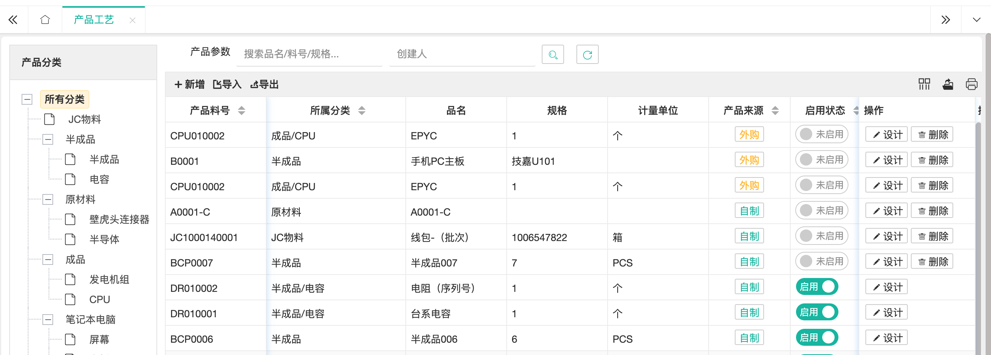
Task: Click 删除 for JC1000140001 row
Action: coord(932,236)
